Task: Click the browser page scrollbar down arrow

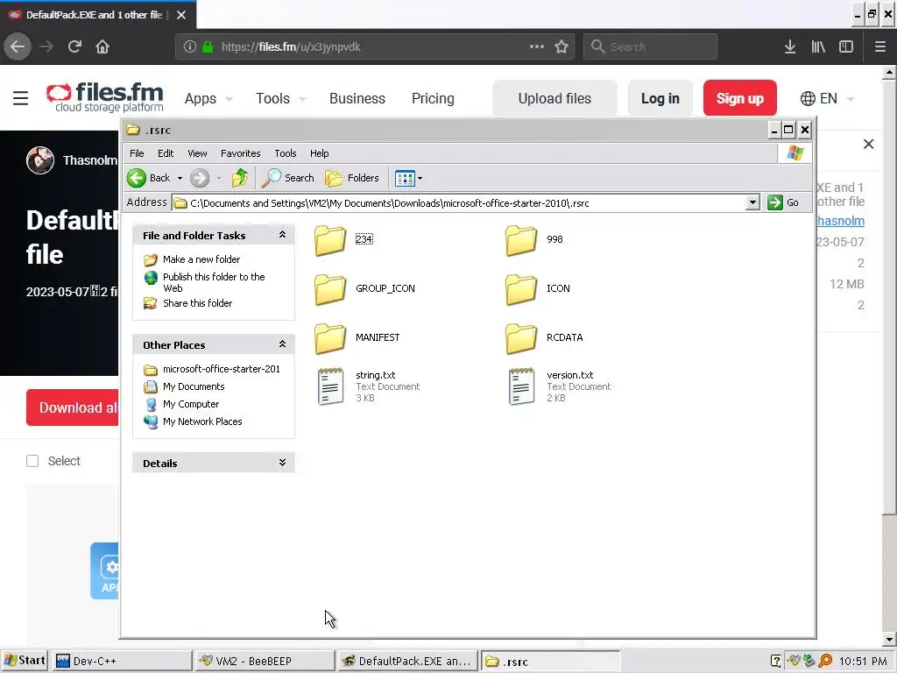Action: pos(889,640)
